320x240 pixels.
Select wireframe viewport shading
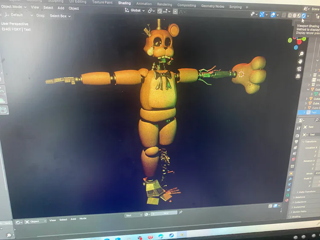tap(290, 15)
